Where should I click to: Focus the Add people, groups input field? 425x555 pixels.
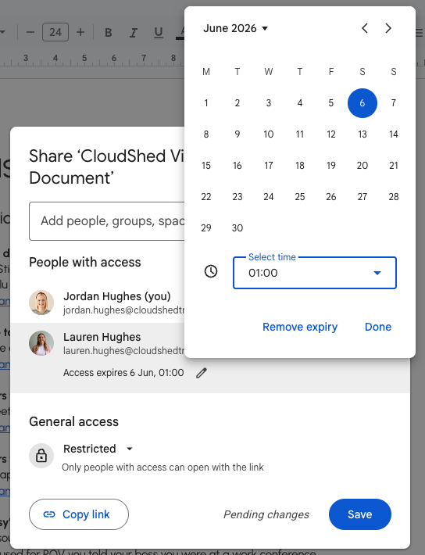[107, 221]
